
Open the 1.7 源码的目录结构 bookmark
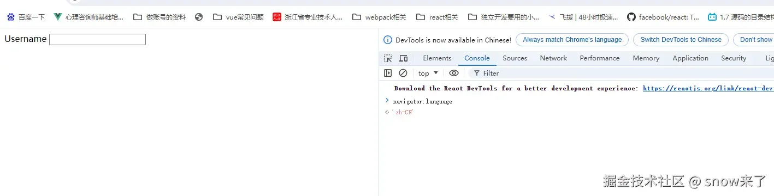[x=740, y=17]
